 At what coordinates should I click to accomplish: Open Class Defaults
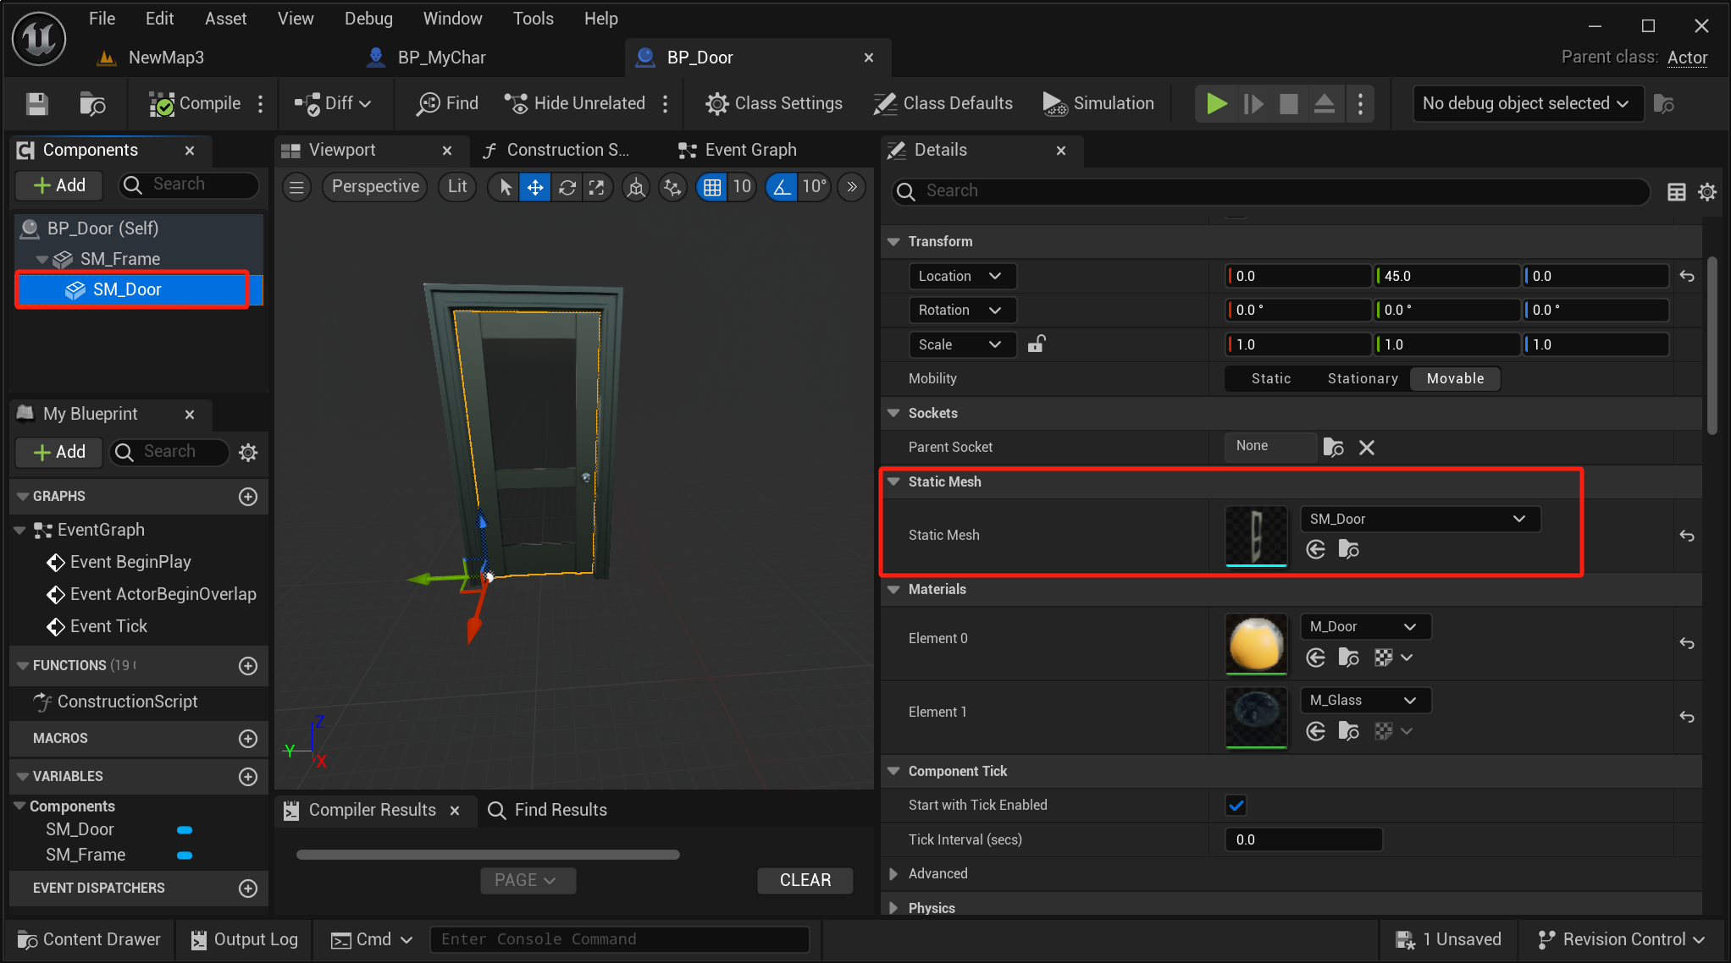click(x=943, y=103)
